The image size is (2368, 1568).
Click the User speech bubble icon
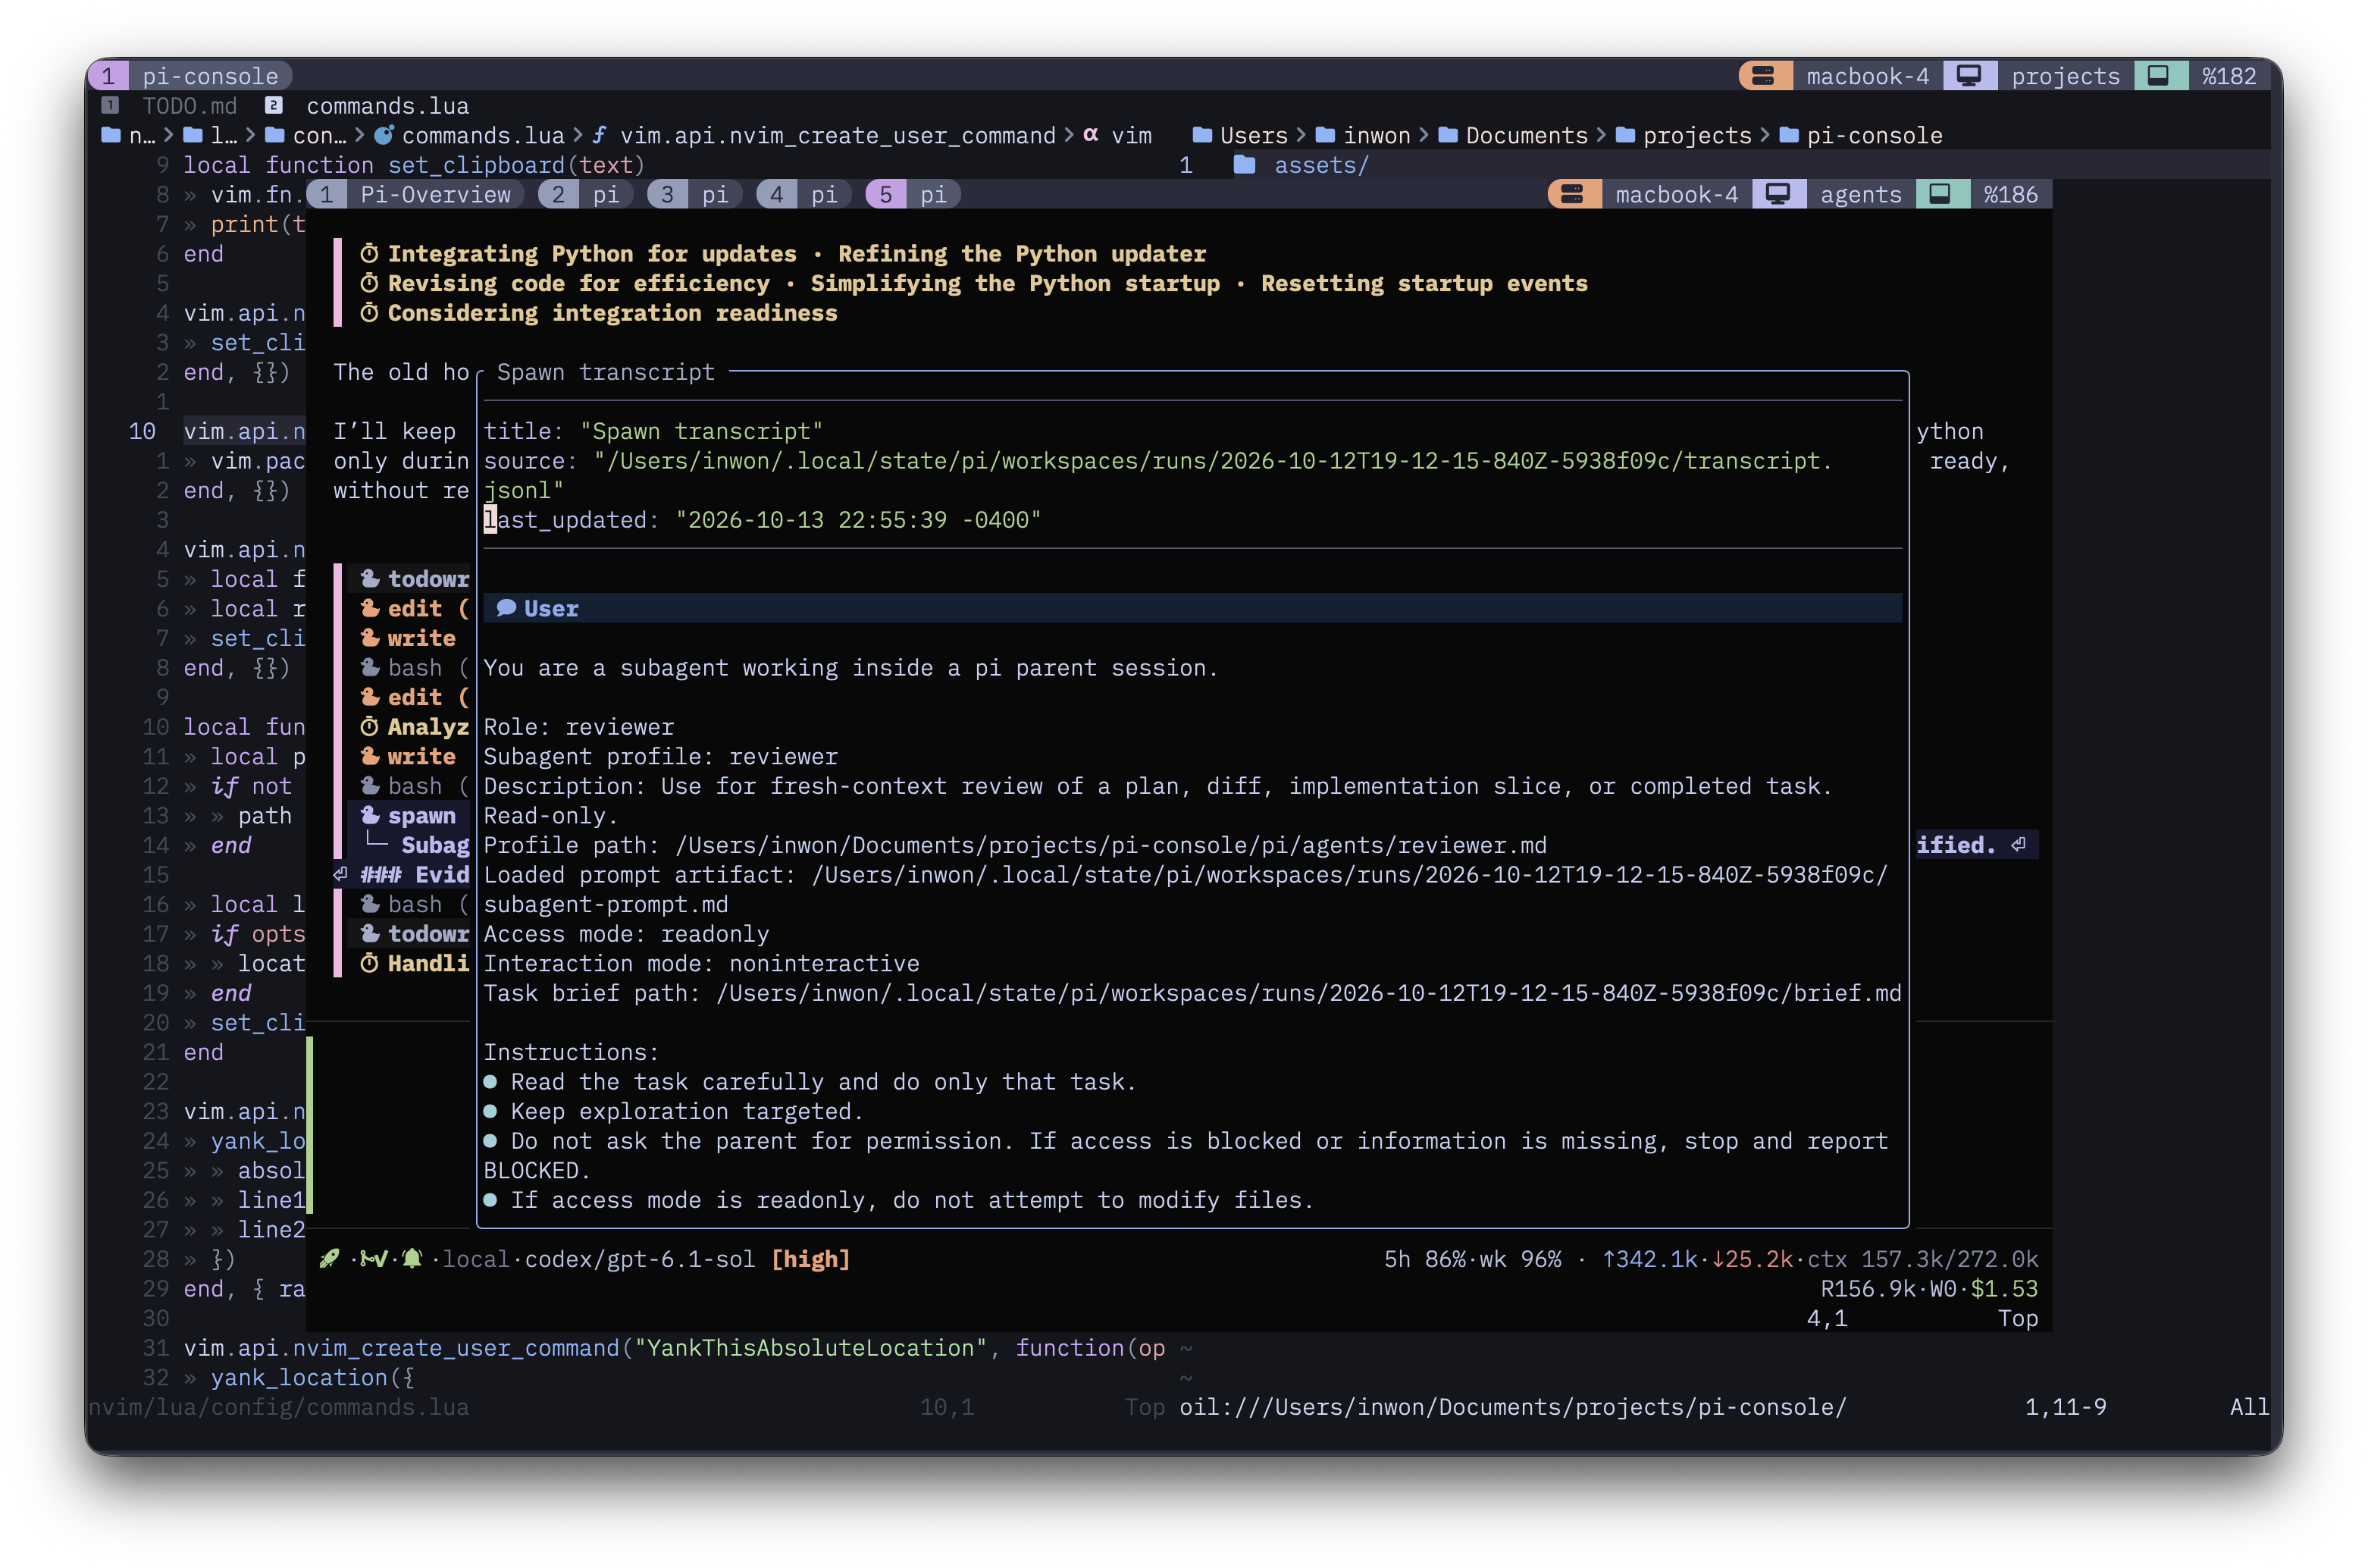(x=507, y=608)
